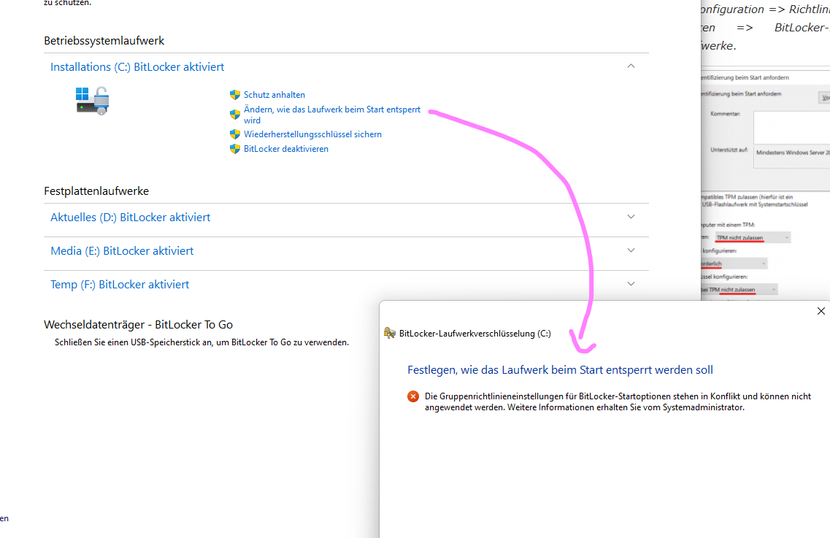Viewport: 830px width, 538px height.
Task: Click the 'Betriebssystemlaufwerk' heading
Action: 104,41
